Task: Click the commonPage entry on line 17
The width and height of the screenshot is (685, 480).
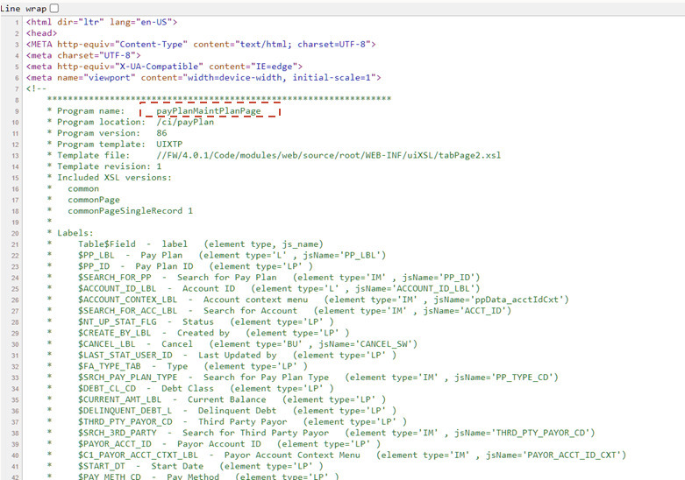Action: point(94,200)
